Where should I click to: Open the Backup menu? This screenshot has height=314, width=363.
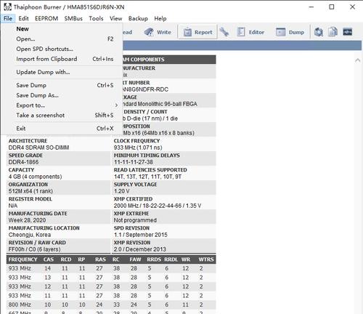138,18
